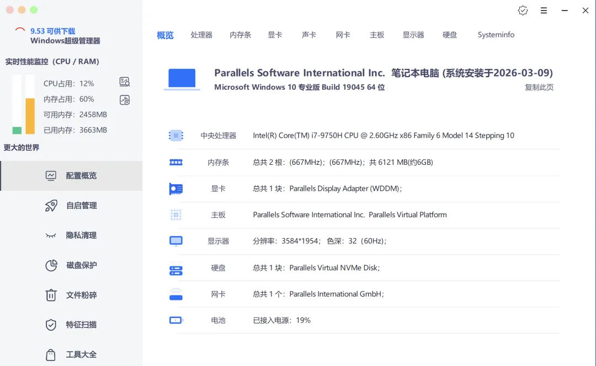Click the closed-eye icon for 隐私清理
The height and width of the screenshot is (366, 596).
(51, 235)
